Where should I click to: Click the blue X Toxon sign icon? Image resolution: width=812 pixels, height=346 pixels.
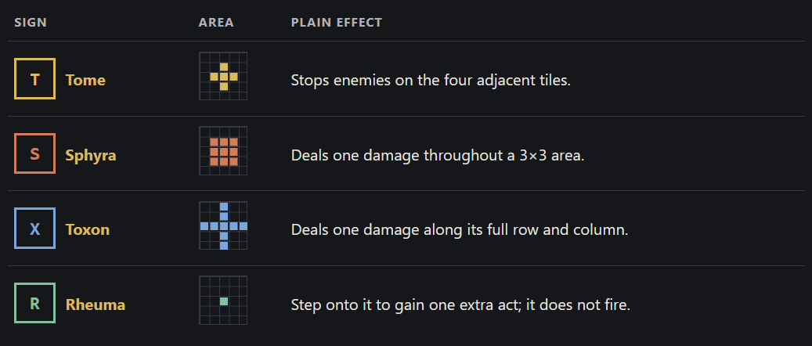(34, 229)
